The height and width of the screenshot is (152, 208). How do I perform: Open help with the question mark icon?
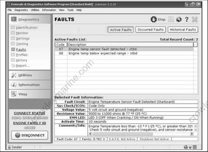tap(187, 20)
